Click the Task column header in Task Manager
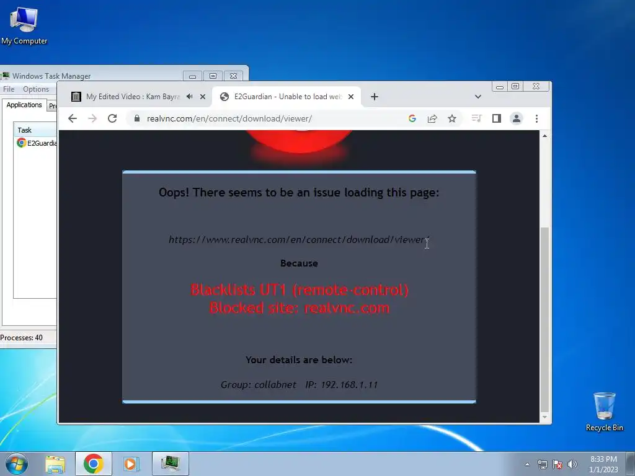The width and height of the screenshot is (635, 476). 35,130
